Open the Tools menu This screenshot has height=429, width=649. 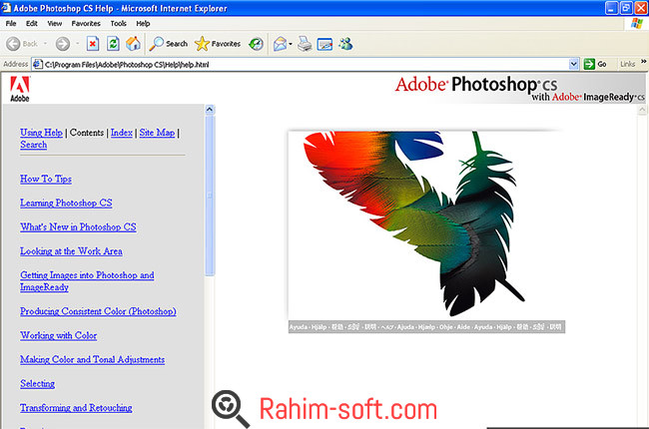(x=119, y=24)
